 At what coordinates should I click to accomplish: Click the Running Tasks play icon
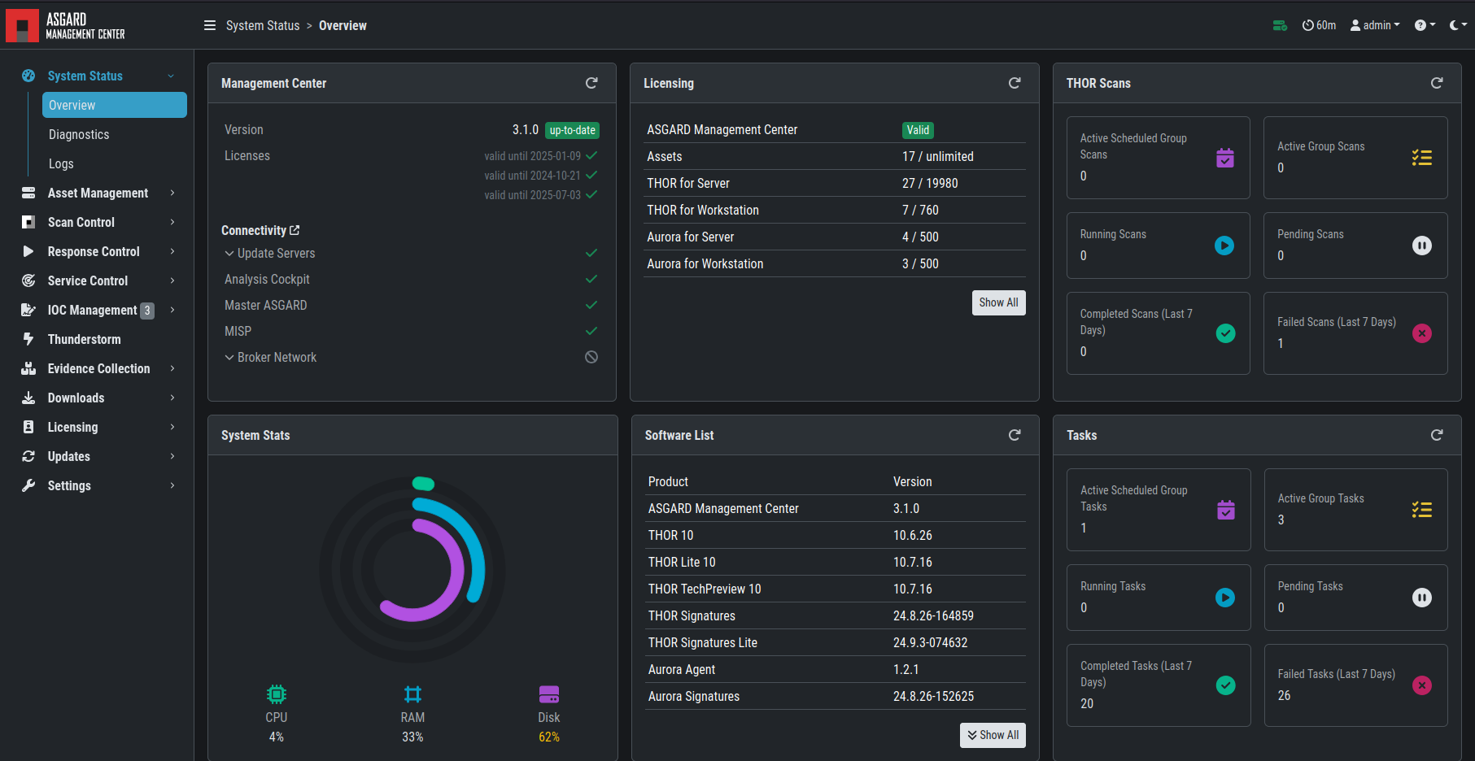coord(1225,598)
